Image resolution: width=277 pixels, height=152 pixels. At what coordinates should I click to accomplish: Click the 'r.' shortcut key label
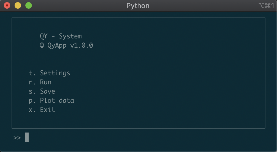tap(32, 82)
